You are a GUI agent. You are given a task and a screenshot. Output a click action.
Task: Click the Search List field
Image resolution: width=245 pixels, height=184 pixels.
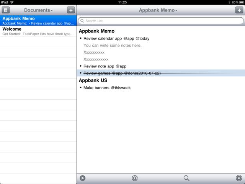tap(161, 21)
